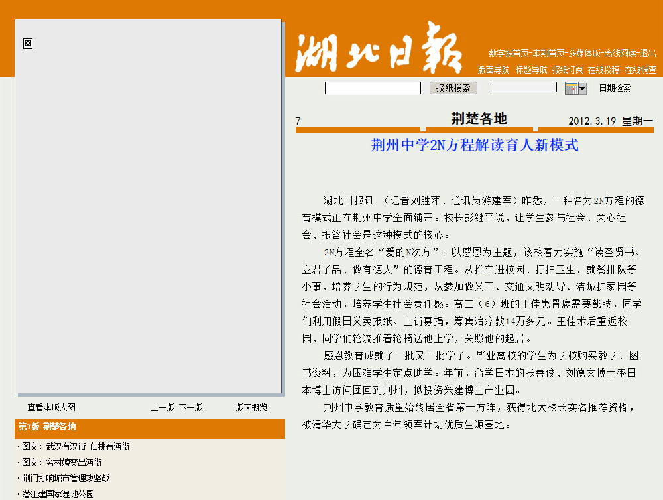Viewport: 663px width, 500px height.
Task: Click the 报纸搜索 search button
Action: click(453, 88)
